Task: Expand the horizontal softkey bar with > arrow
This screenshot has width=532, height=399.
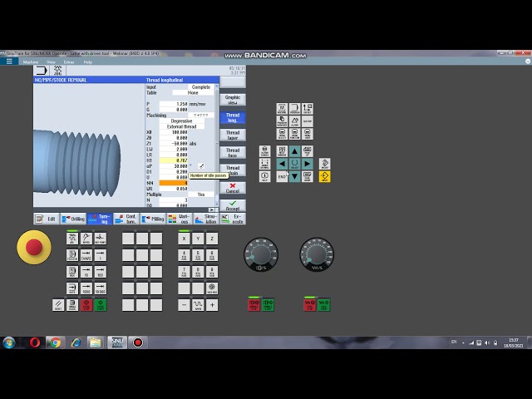Action: (211, 209)
